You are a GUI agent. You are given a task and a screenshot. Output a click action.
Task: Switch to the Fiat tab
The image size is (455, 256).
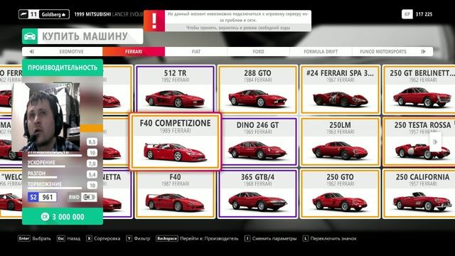click(196, 52)
